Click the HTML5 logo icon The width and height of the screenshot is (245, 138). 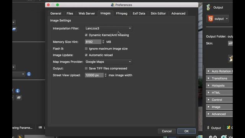click(211, 19)
